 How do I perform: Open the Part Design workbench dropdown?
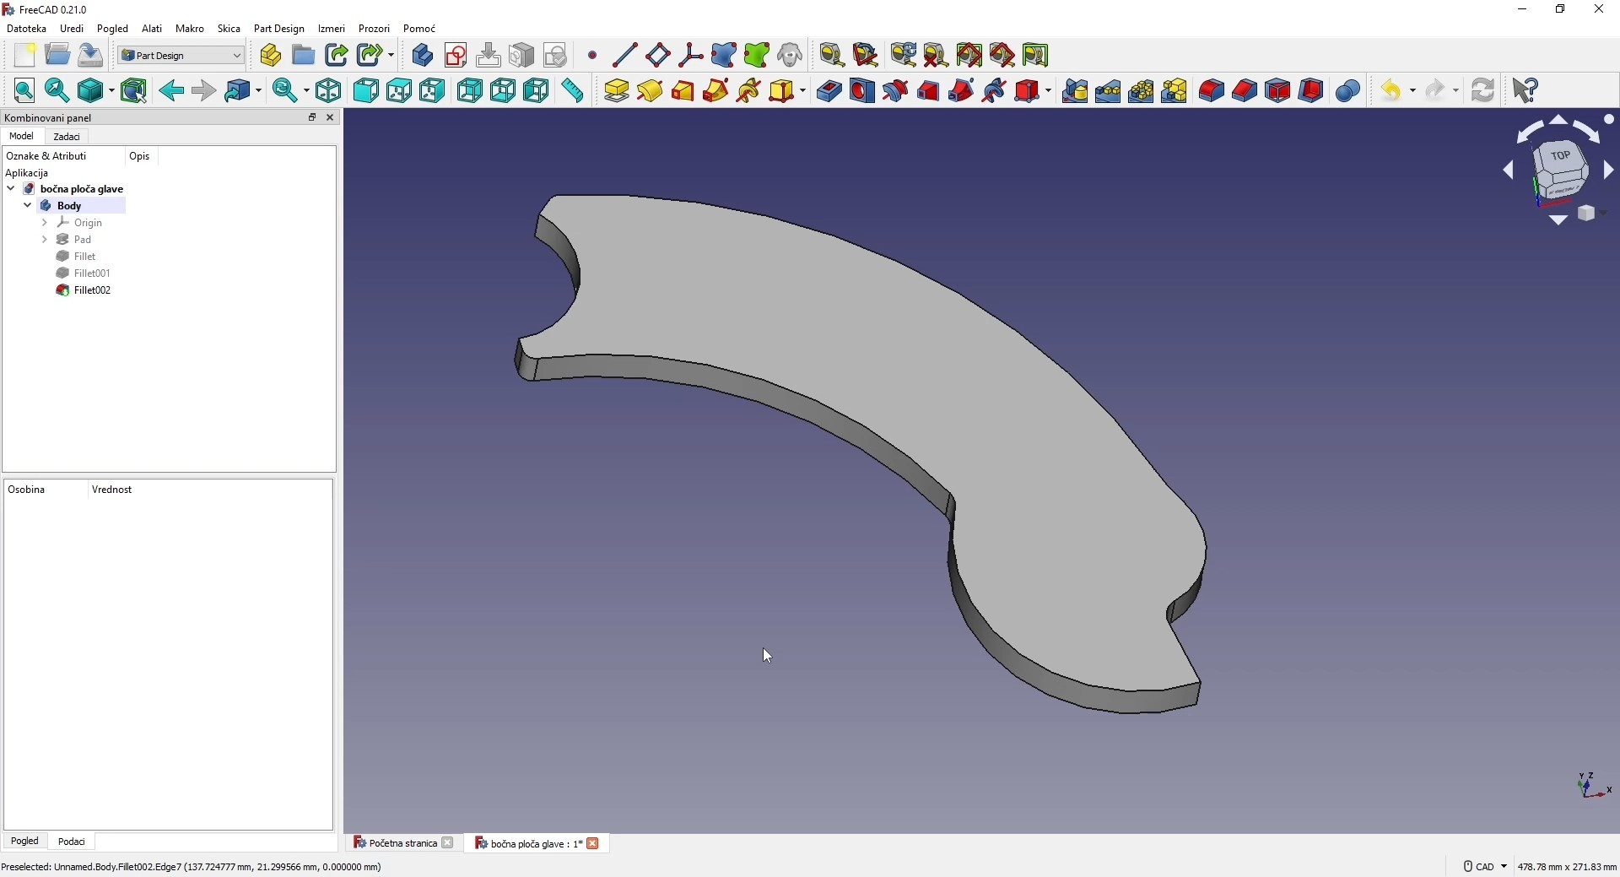pyautogui.click(x=181, y=56)
